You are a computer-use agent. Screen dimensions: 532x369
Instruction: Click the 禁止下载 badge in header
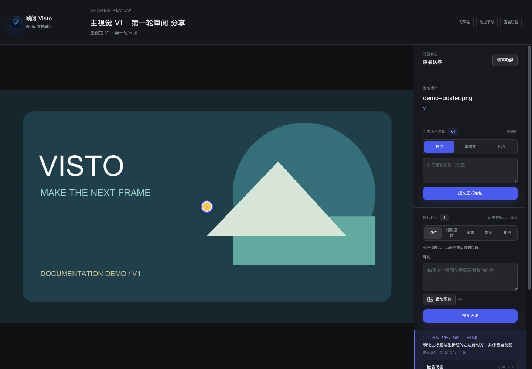pyautogui.click(x=487, y=22)
